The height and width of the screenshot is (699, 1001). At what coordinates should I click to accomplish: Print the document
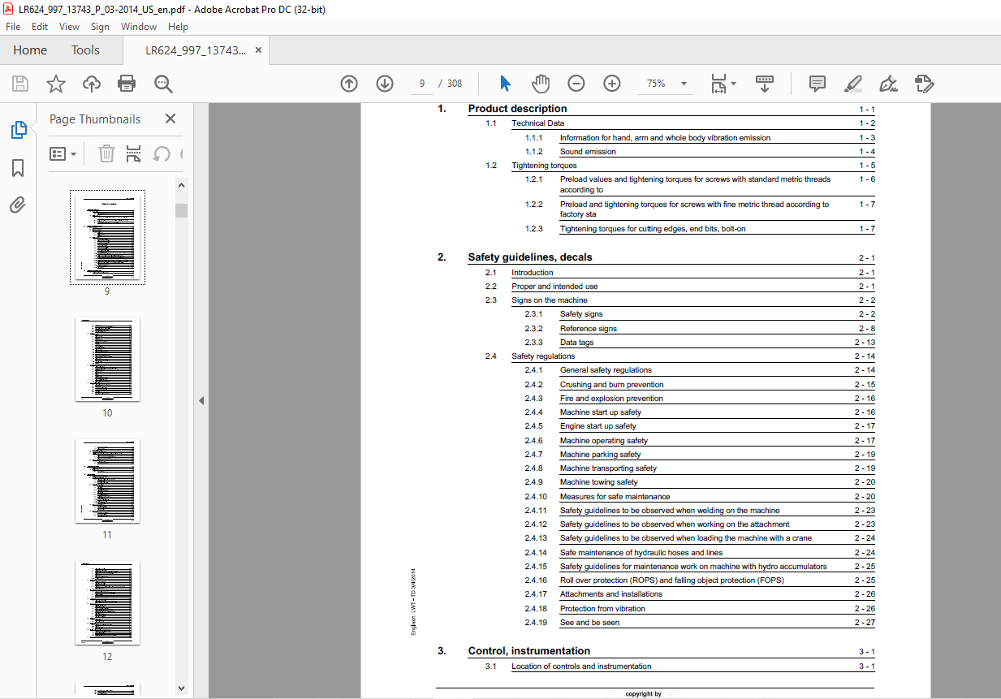click(127, 84)
